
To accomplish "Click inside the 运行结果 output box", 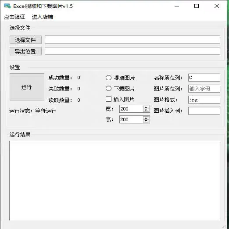I will pos(114,181).
